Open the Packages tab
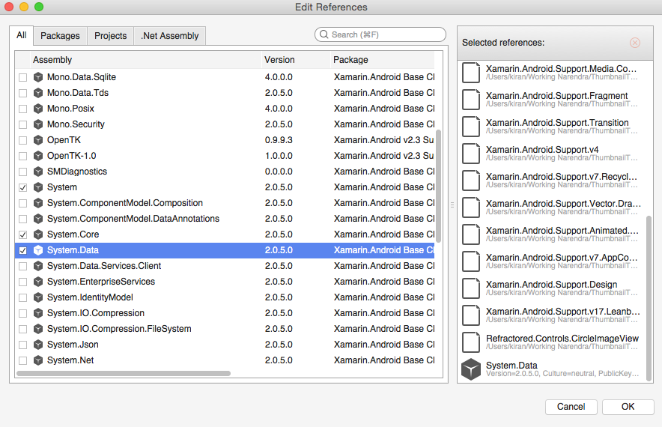The width and height of the screenshot is (662, 427). [x=60, y=36]
